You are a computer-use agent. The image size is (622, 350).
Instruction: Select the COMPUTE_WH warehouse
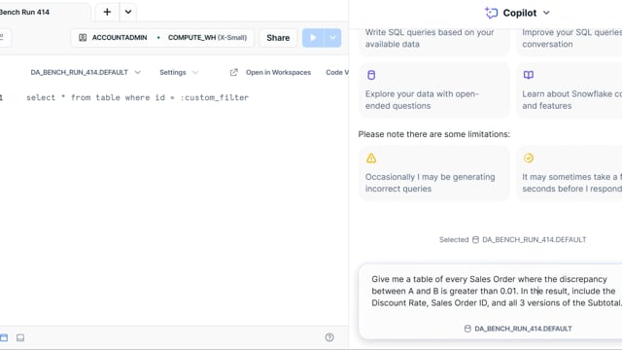(207, 38)
